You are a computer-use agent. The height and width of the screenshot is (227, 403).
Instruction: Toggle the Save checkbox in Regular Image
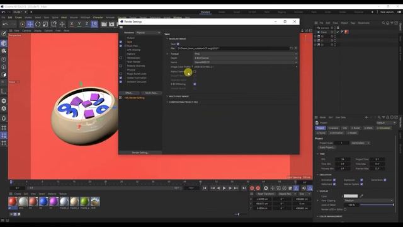[x=178, y=44]
